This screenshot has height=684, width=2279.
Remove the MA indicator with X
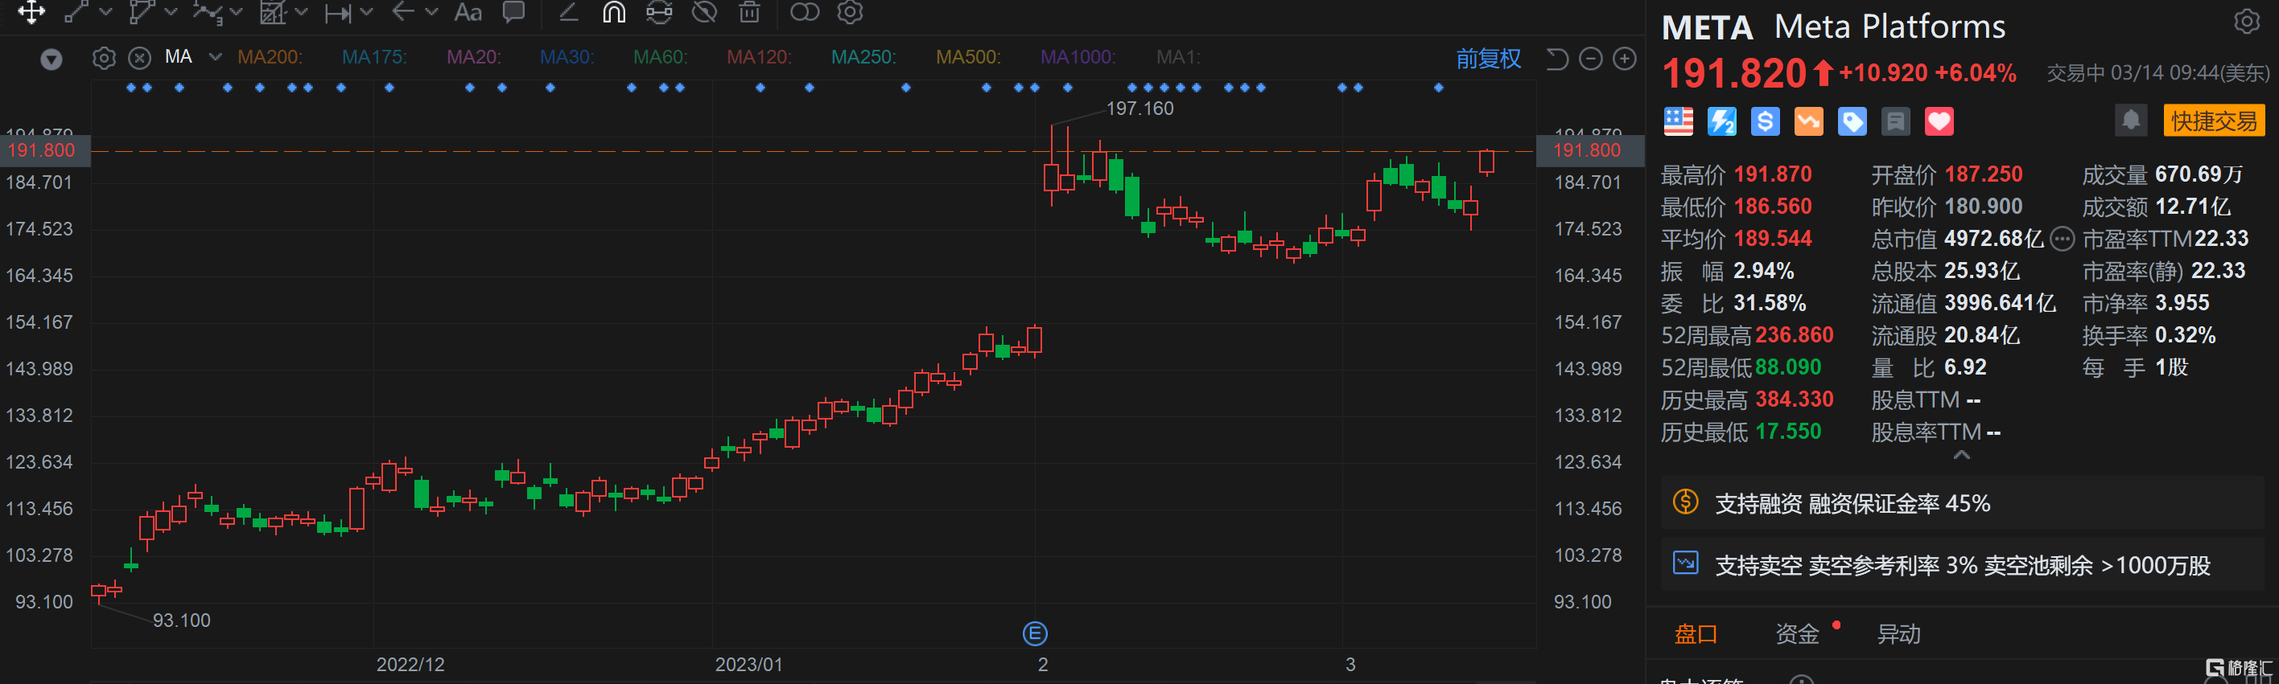139,59
